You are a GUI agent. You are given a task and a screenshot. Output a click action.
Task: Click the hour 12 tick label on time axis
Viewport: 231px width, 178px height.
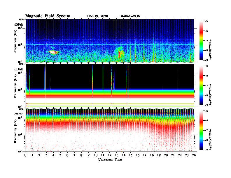click(x=110, y=155)
